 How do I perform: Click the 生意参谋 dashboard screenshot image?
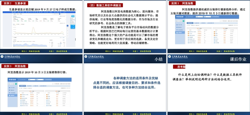coord(39,29)
